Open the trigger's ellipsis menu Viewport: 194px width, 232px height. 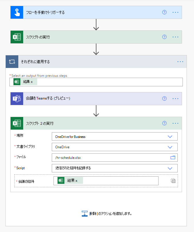(175, 12)
